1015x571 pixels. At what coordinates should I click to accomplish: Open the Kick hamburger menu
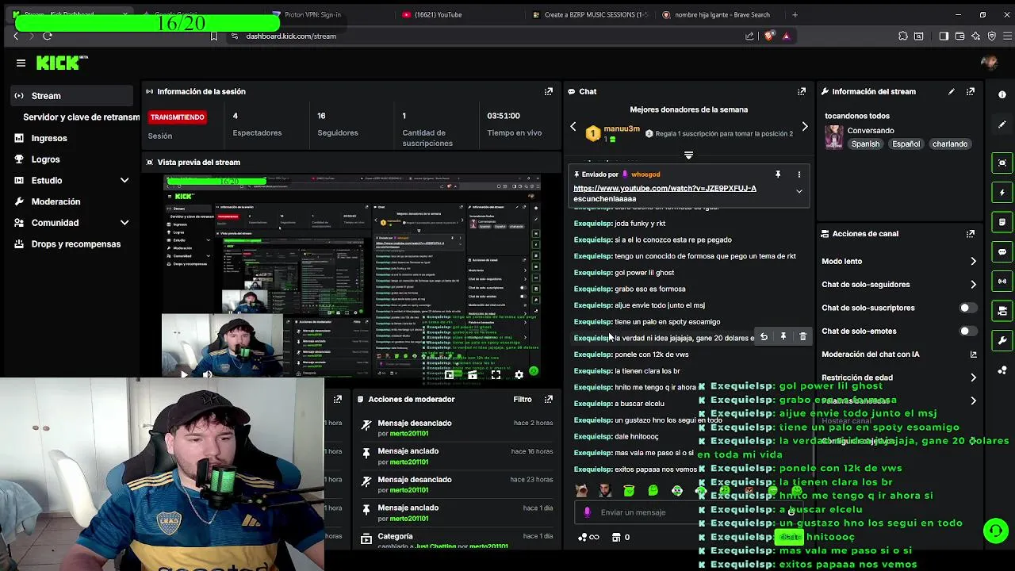pyautogui.click(x=21, y=63)
